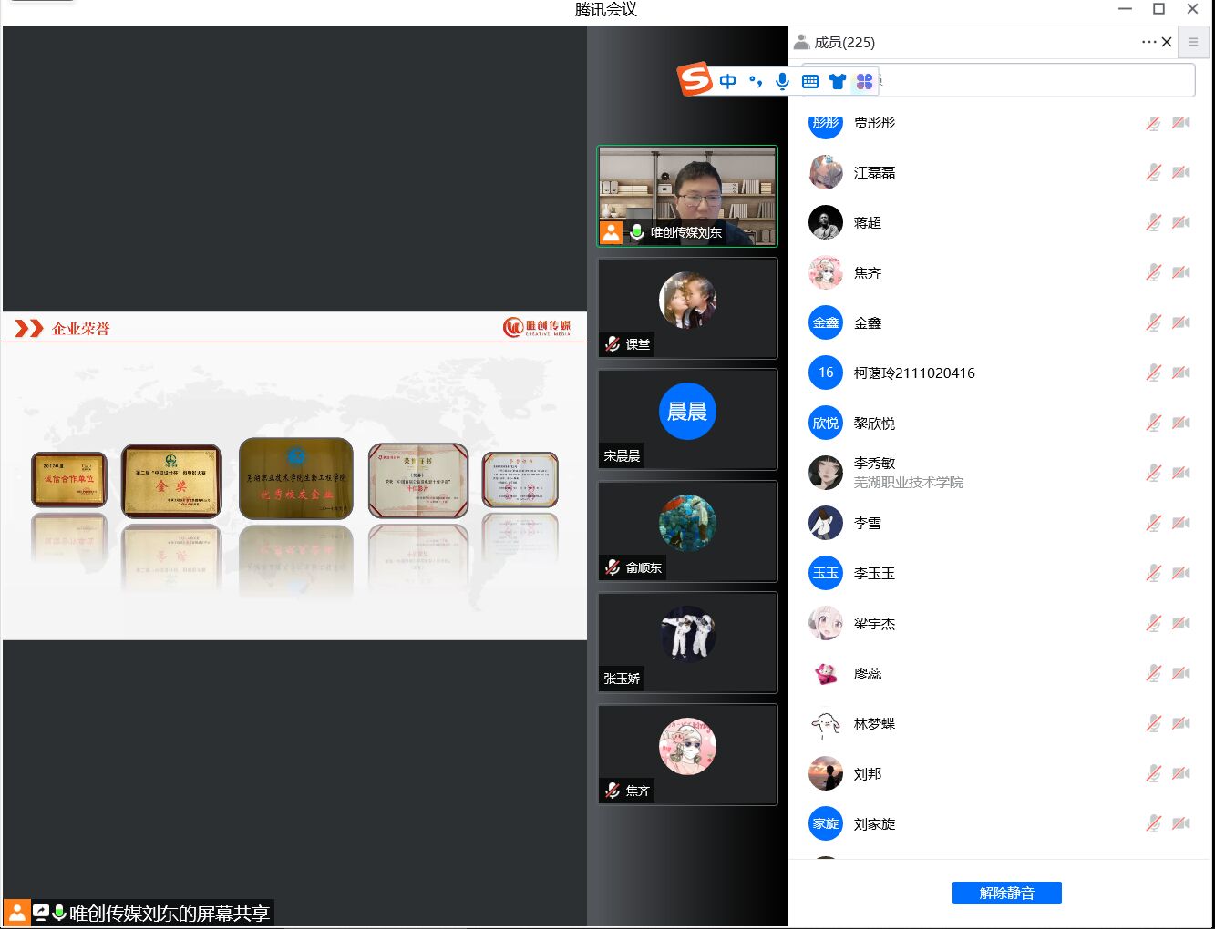Screen dimensions: 1215x929
Task: Click the Sogou punctuation mode icon
Action: tap(755, 81)
